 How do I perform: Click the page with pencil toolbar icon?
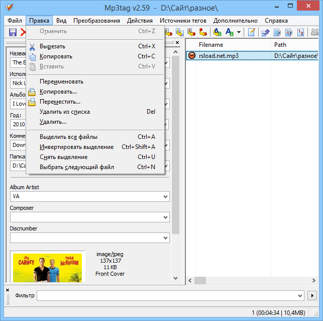pyautogui.click(x=251, y=32)
